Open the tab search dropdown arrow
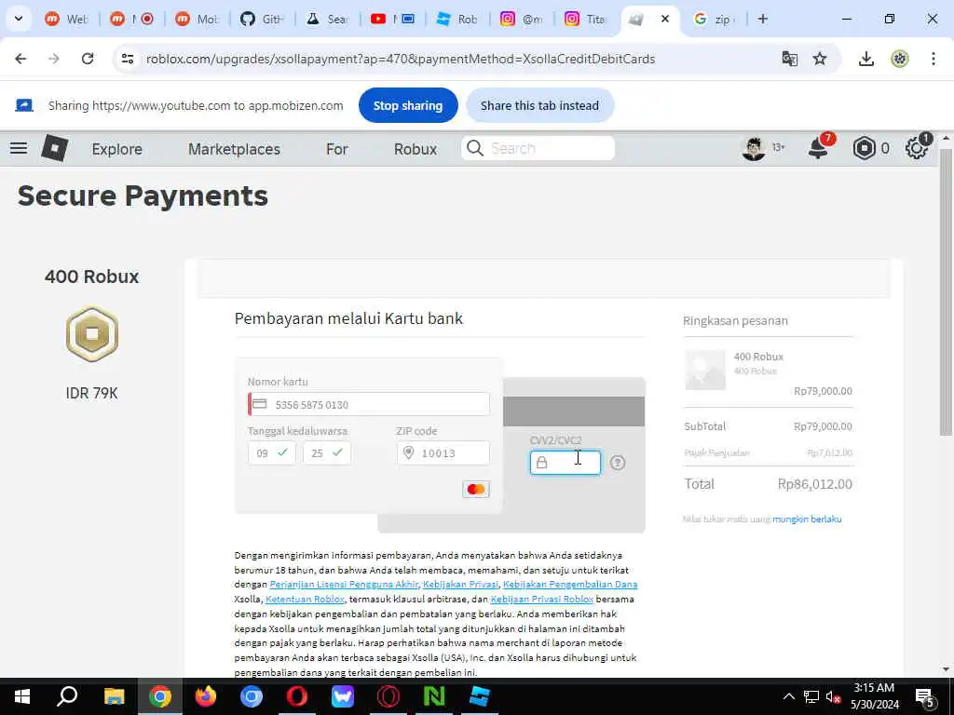The height and width of the screenshot is (715, 954). 19,19
